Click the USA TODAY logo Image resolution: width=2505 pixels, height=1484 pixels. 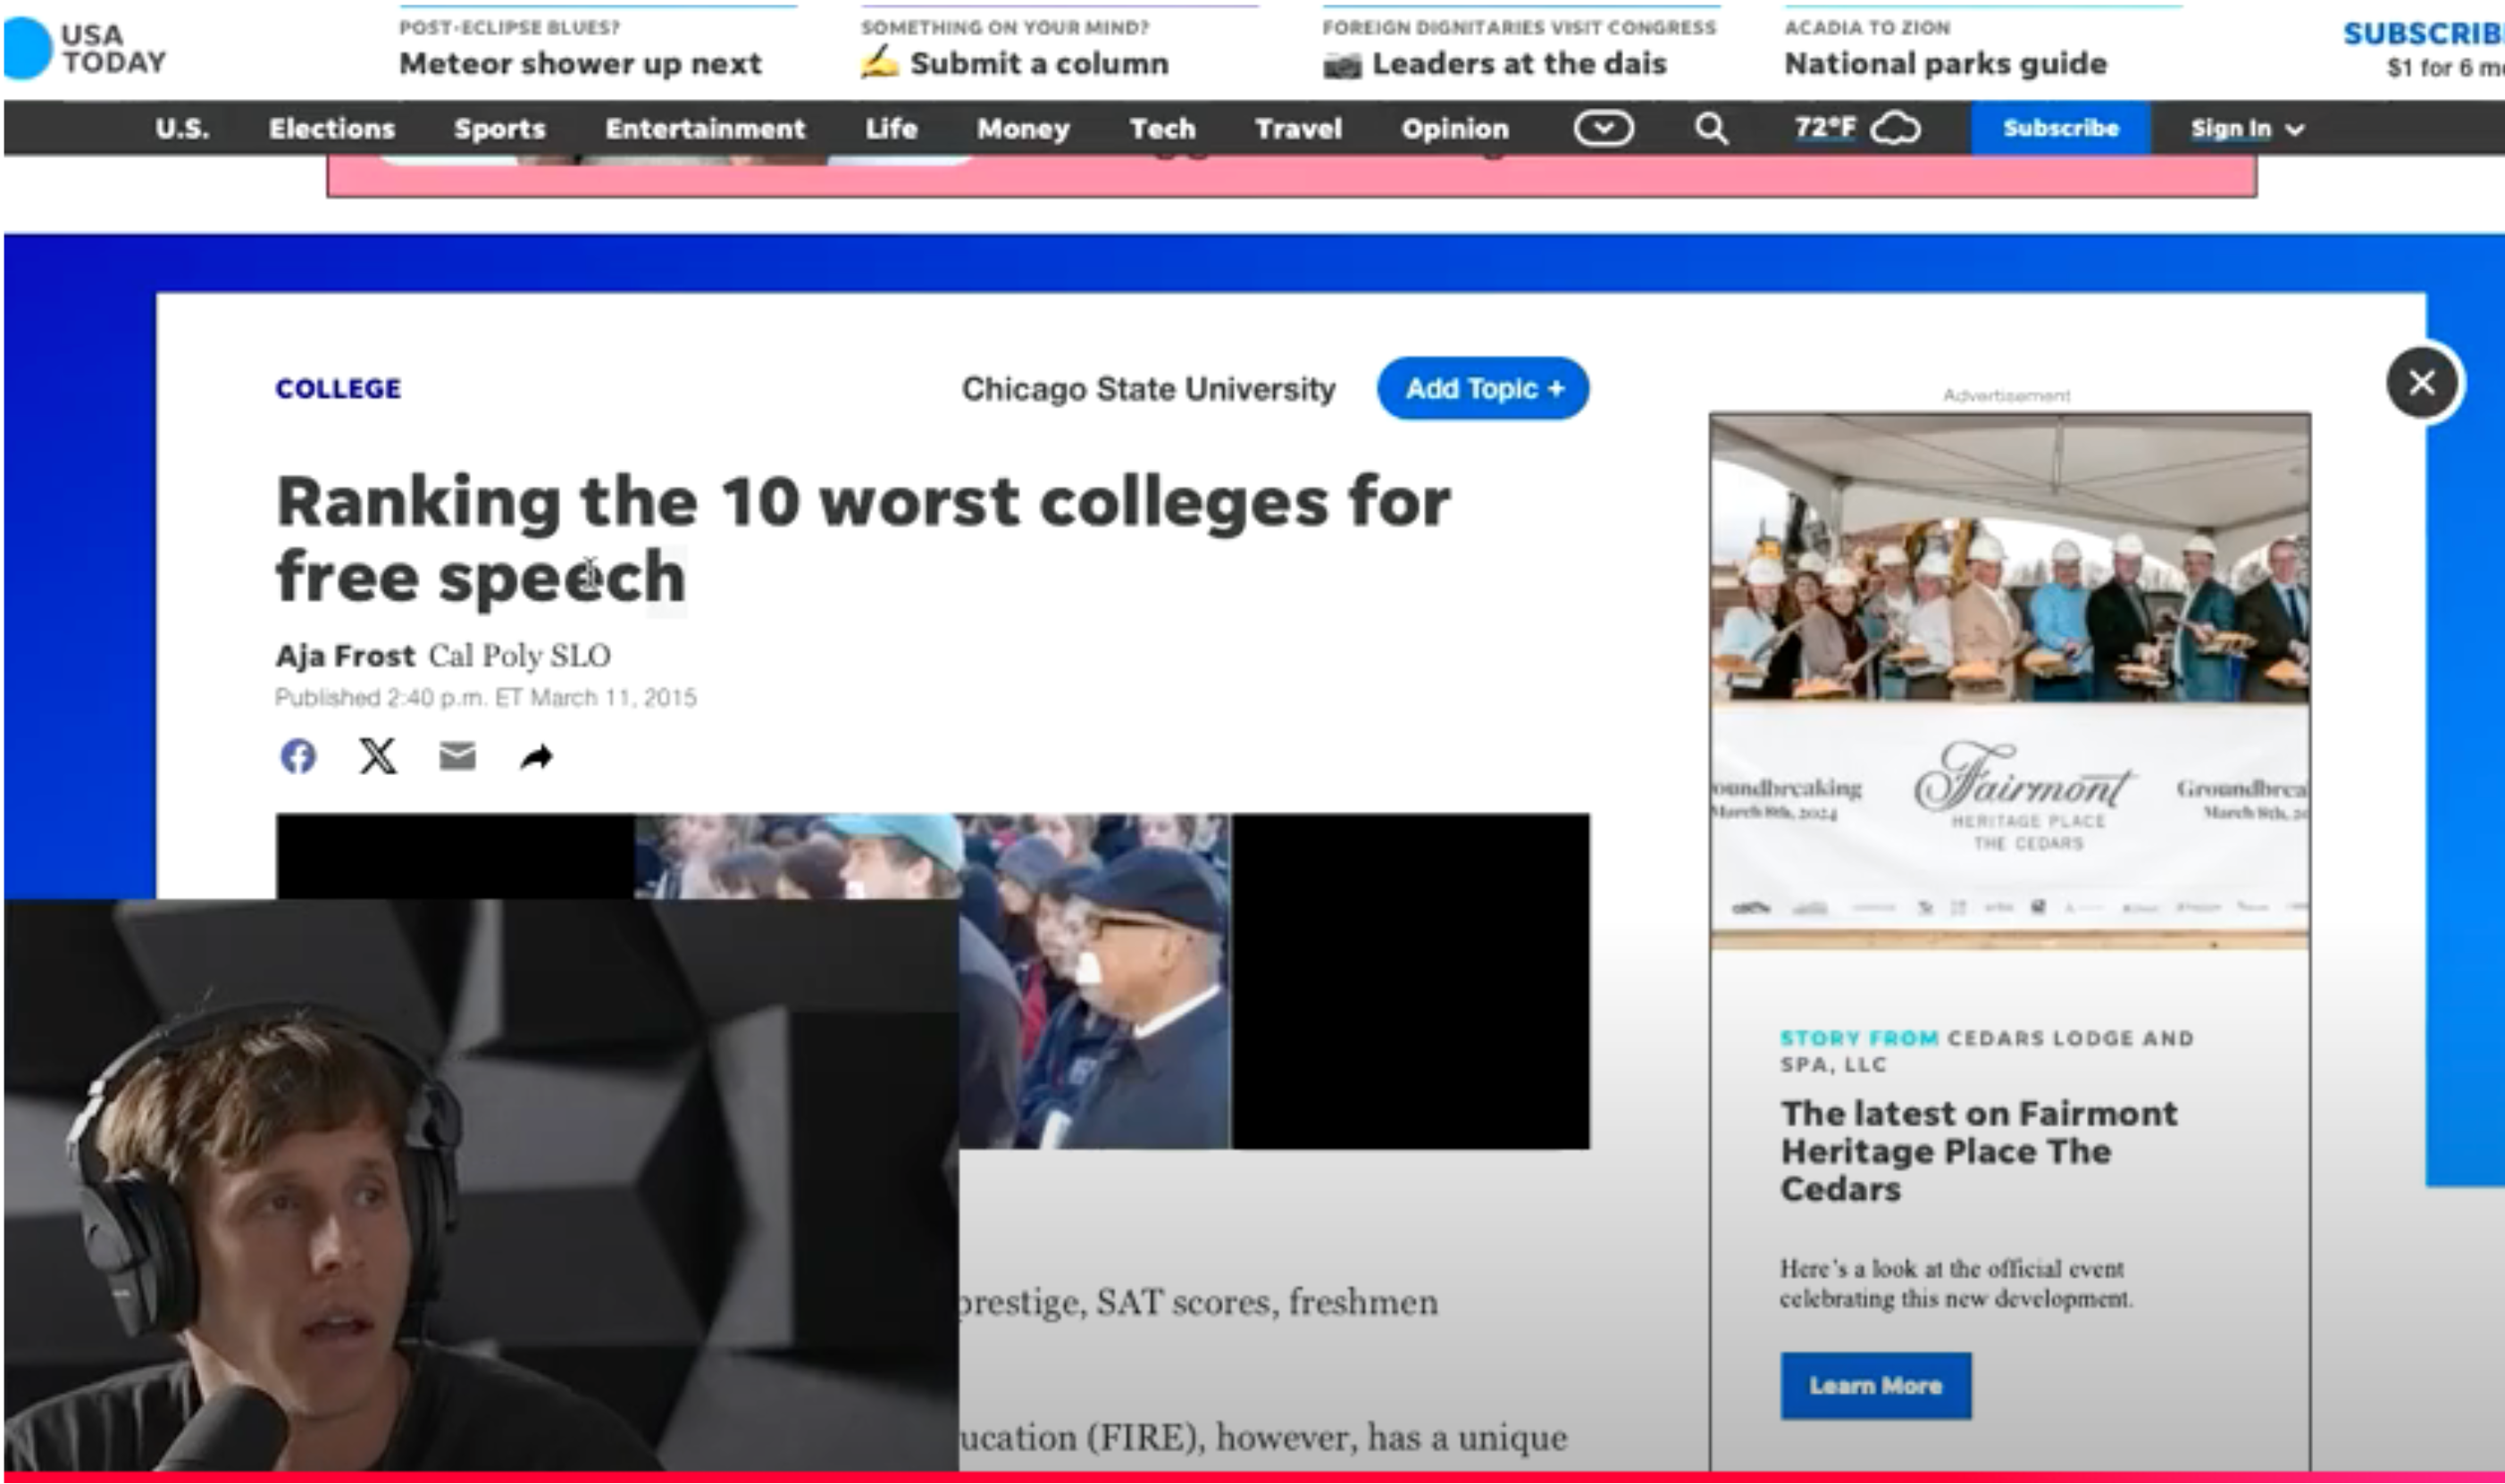tap(85, 48)
